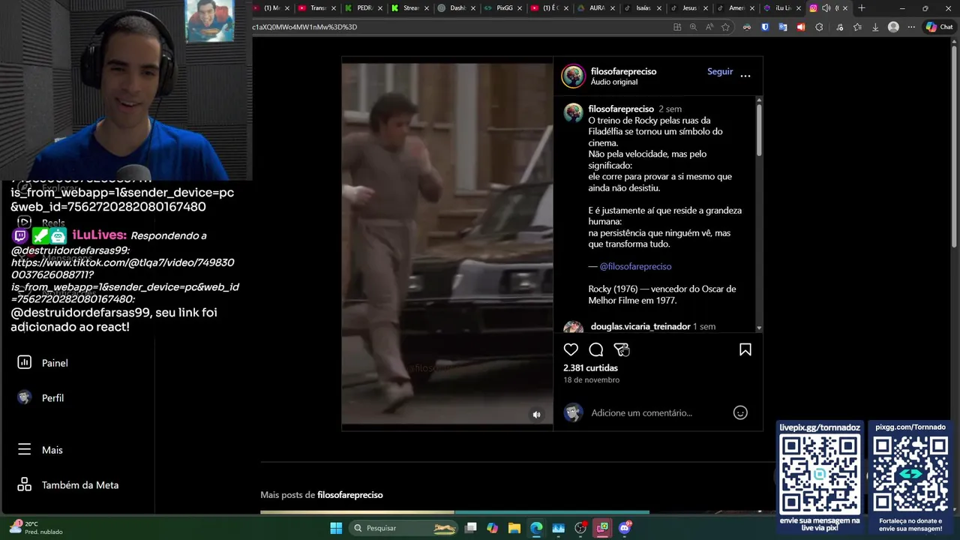Open Discord from the taskbar
This screenshot has width=960, height=540.
[x=625, y=528]
